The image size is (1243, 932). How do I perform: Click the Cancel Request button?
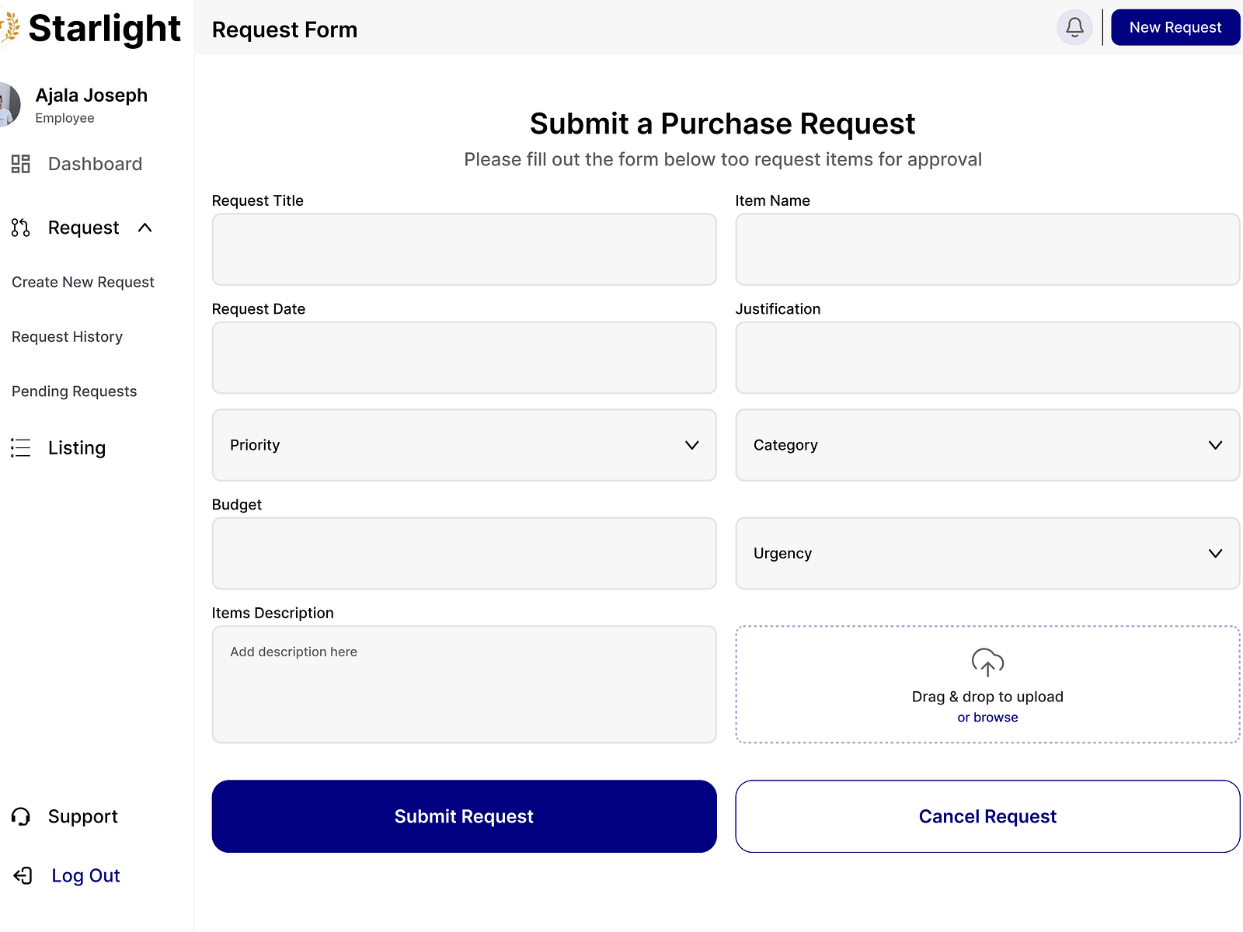tap(987, 816)
